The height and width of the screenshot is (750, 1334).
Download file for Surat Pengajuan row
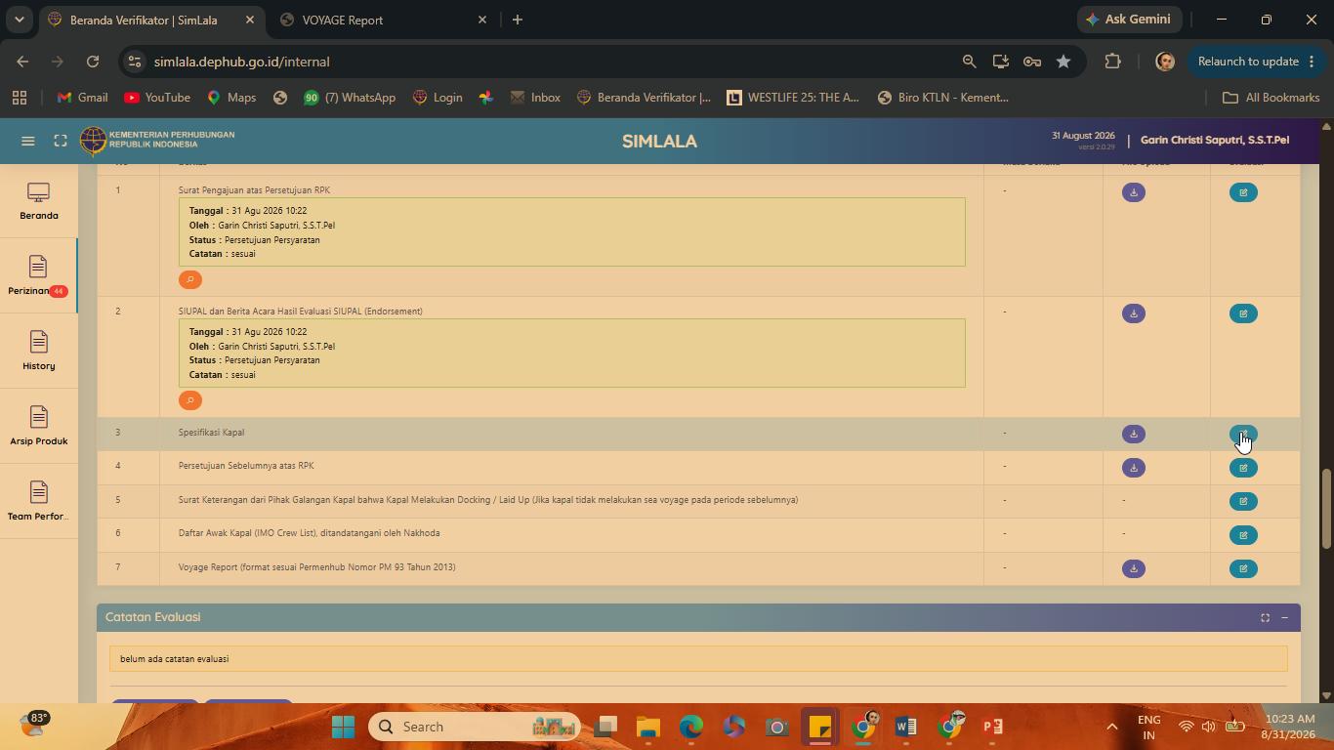click(1133, 192)
